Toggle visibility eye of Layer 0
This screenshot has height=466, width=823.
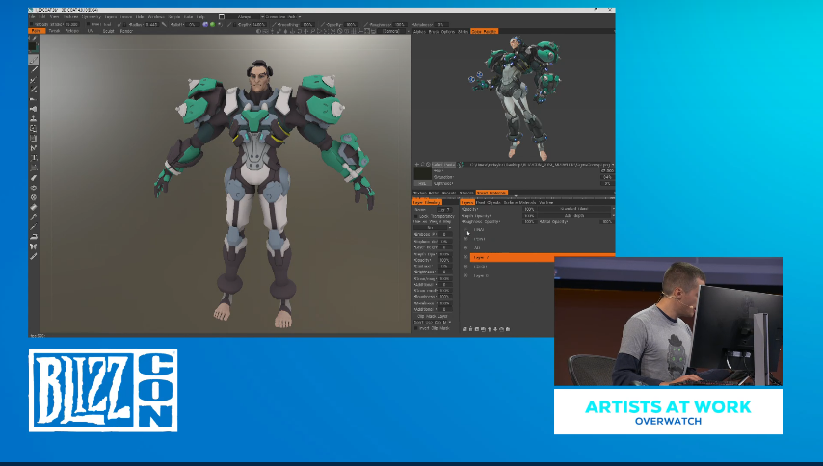(x=465, y=275)
